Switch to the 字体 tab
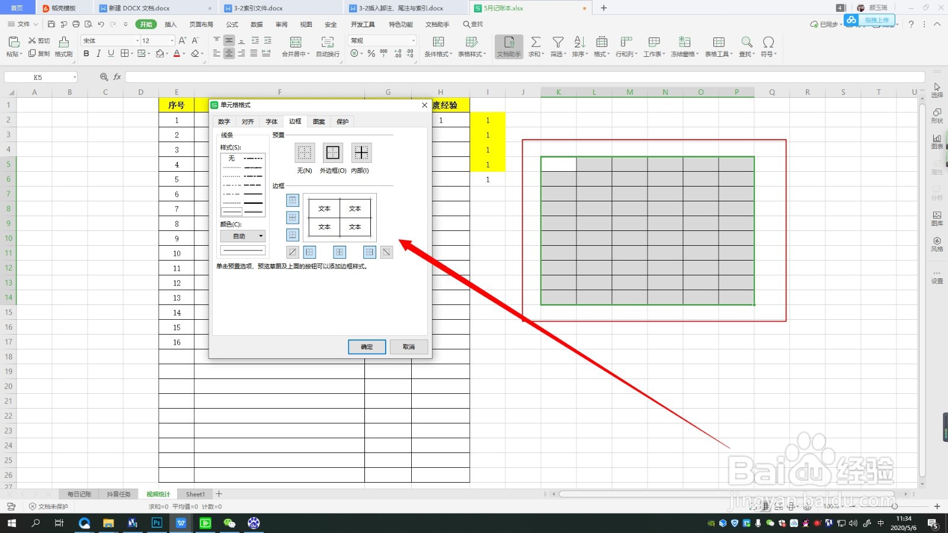Viewport: 948px width, 533px height. point(271,121)
